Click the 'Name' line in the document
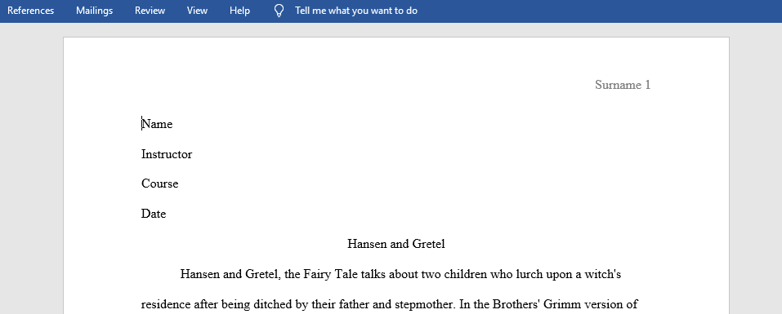 [x=157, y=124]
